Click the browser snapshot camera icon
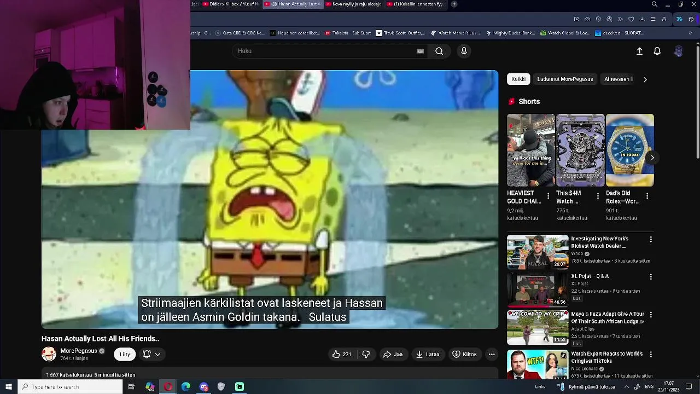 click(587, 19)
